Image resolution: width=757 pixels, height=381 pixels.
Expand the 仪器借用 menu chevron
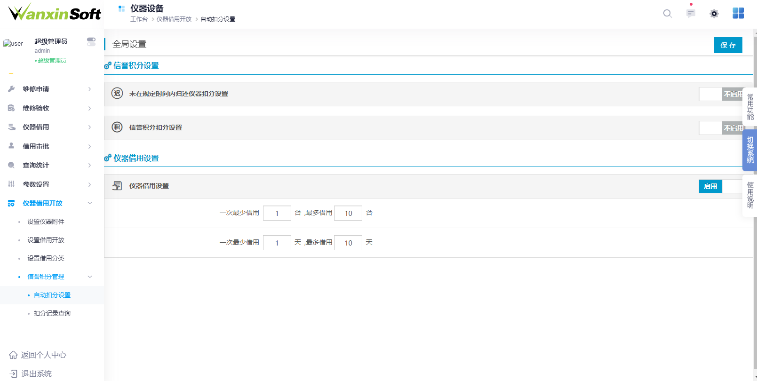pyautogui.click(x=89, y=127)
